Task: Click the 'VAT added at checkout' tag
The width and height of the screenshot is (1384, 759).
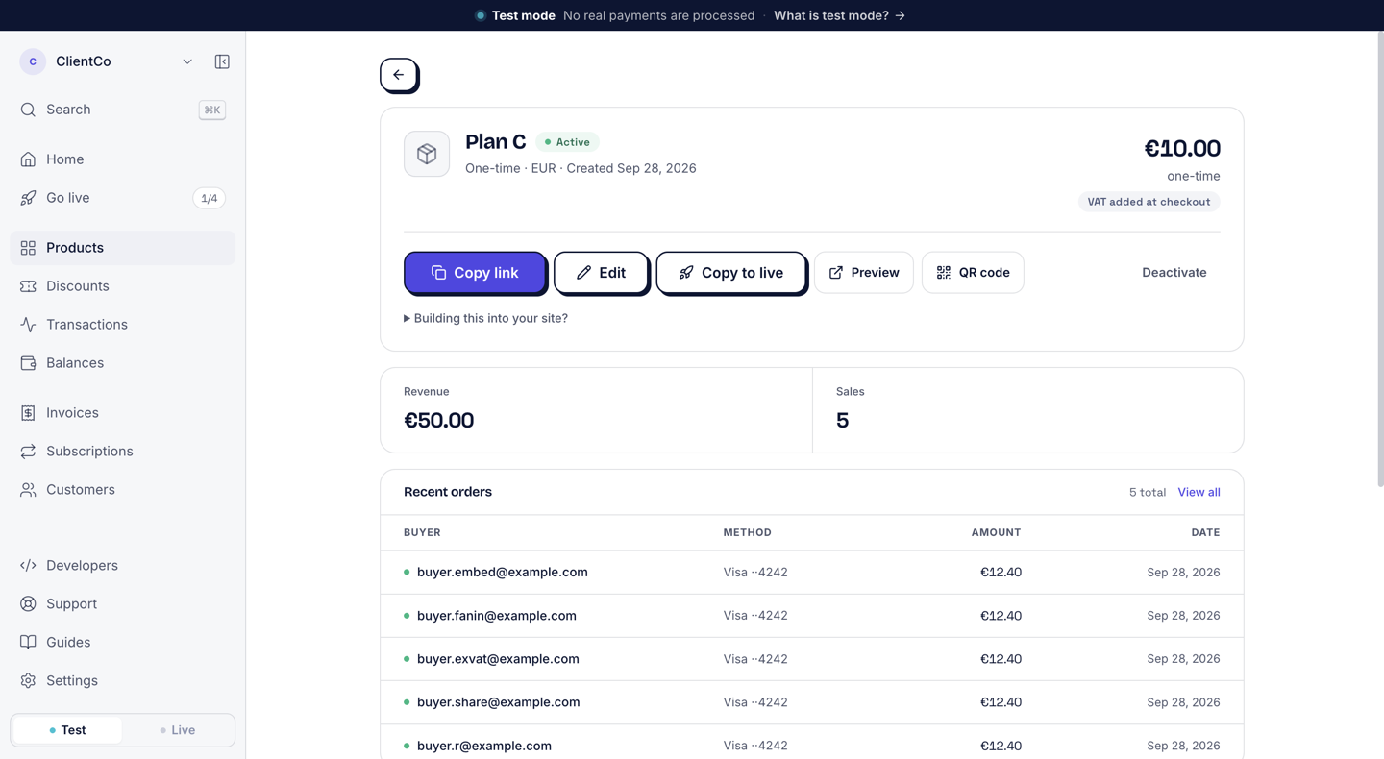Action: point(1149,202)
